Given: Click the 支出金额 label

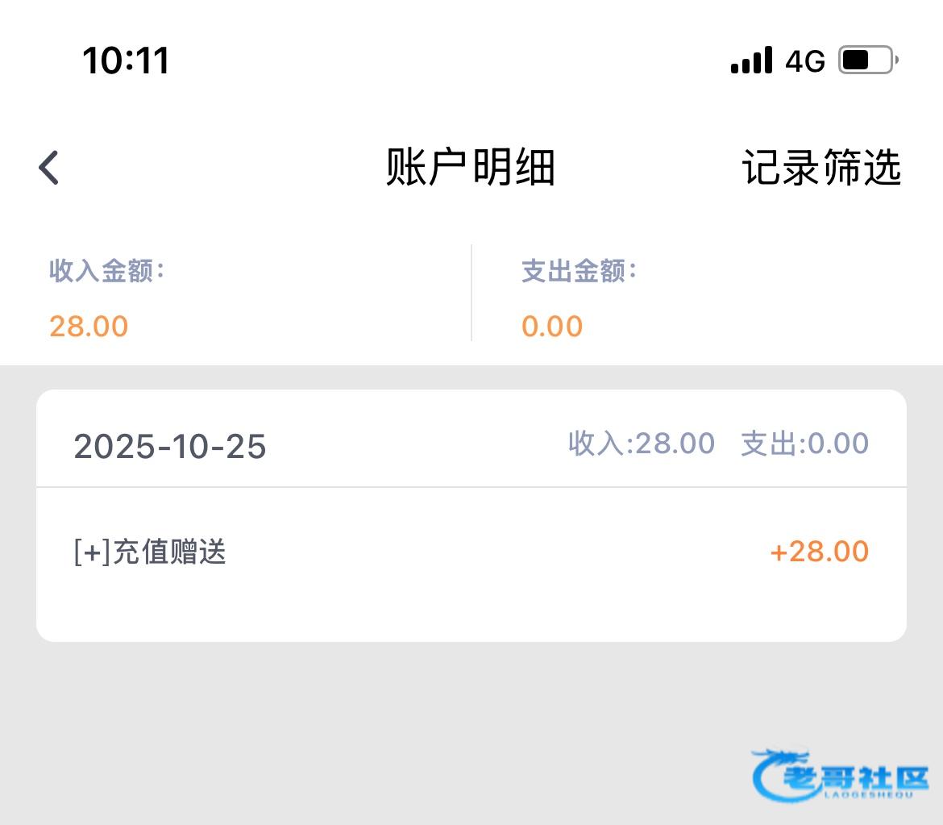Looking at the screenshot, I should pos(579,272).
